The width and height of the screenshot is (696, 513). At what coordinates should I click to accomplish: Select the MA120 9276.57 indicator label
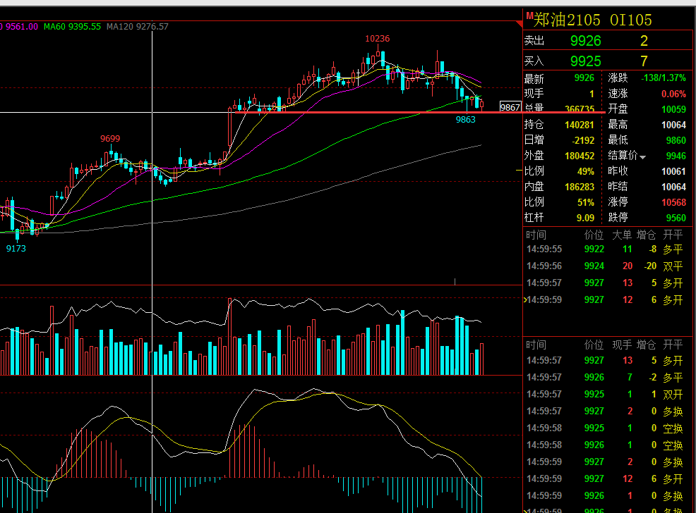(138, 27)
